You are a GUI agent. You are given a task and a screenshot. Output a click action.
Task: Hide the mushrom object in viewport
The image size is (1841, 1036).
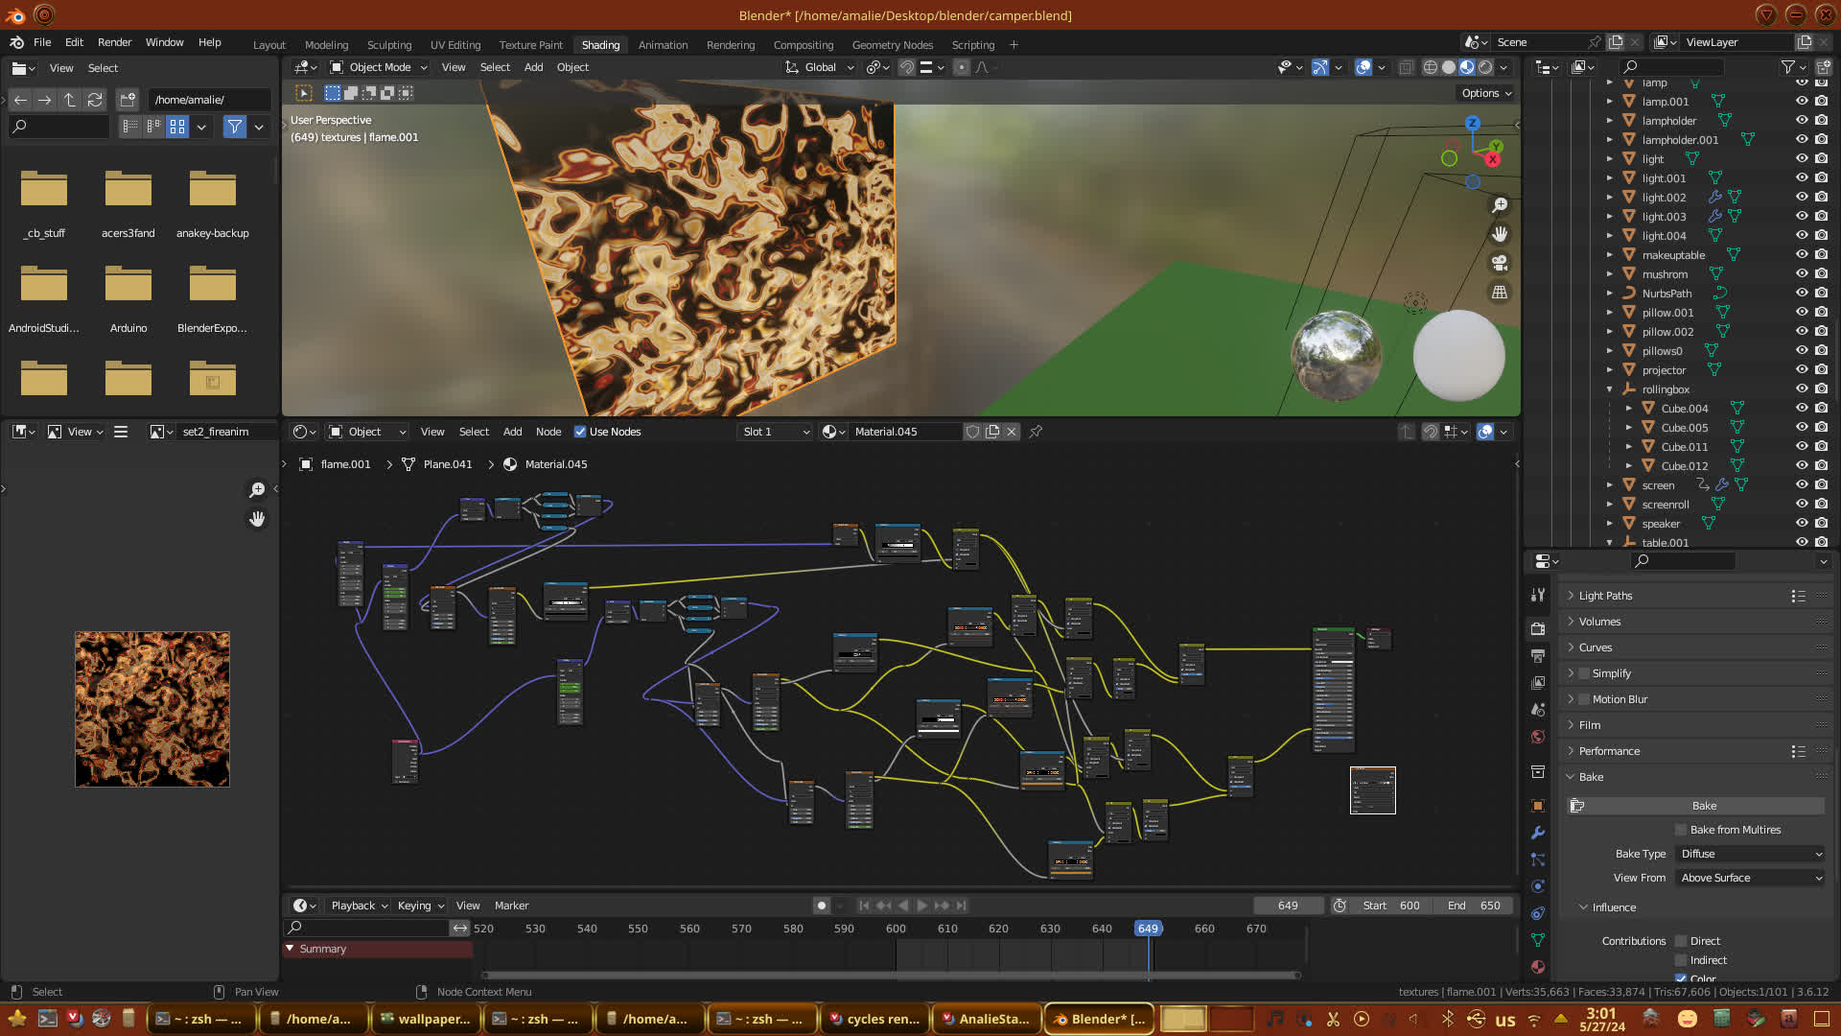[1802, 274]
